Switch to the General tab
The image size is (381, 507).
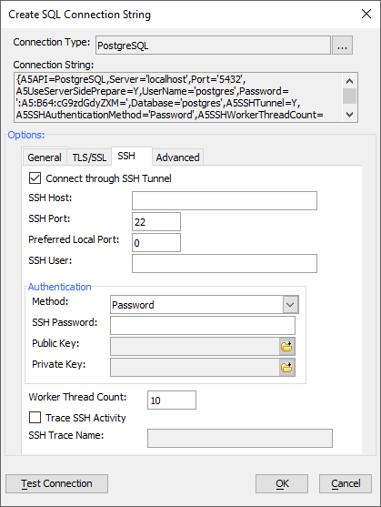(x=45, y=157)
